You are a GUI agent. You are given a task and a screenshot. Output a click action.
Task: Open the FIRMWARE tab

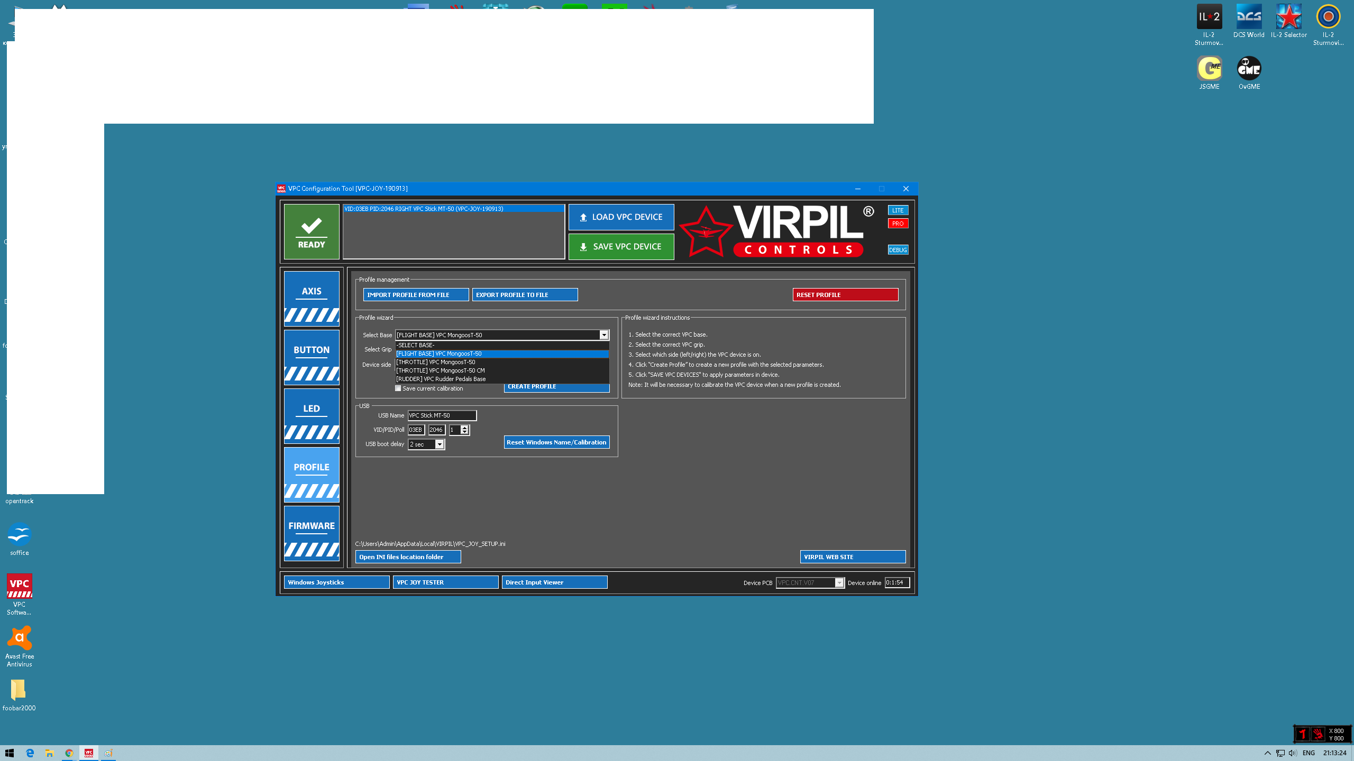point(312,533)
